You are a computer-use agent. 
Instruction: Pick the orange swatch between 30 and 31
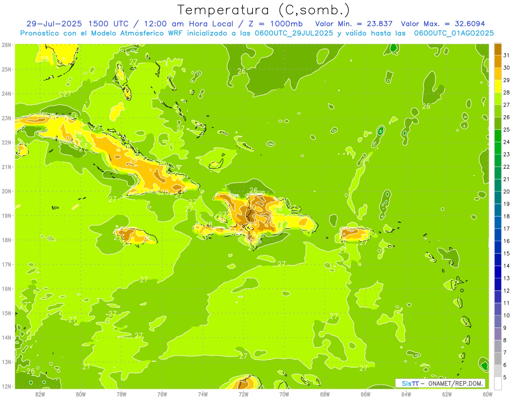pyautogui.click(x=498, y=62)
